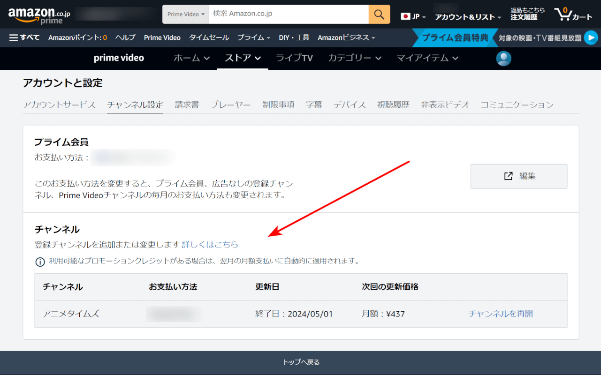Screen dimensions: 601x375
Task: Open the デバイス tab
Action: 350,105
